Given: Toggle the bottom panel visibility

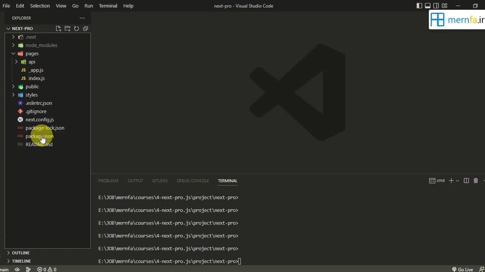Looking at the screenshot, I should click(428, 6).
